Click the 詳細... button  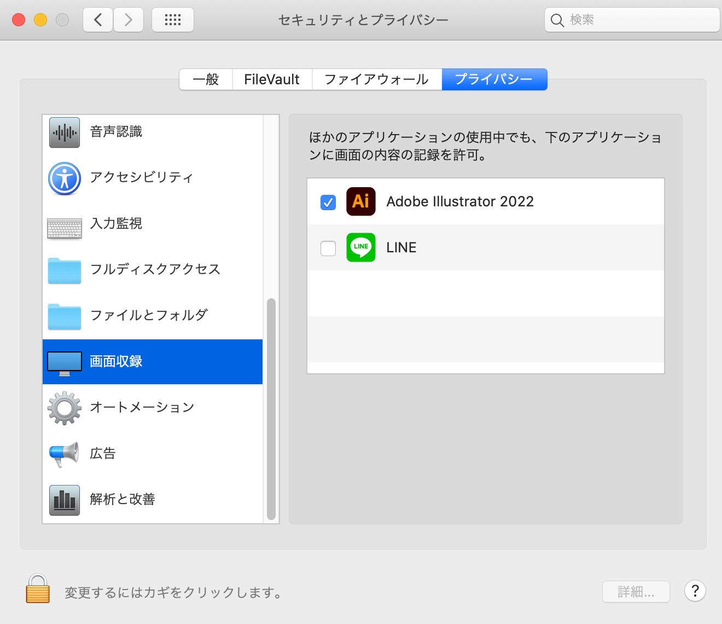636,592
